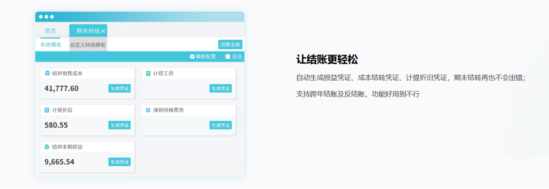Open the 系统模板 sub-tab
The width and height of the screenshot is (549, 189).
51,45
